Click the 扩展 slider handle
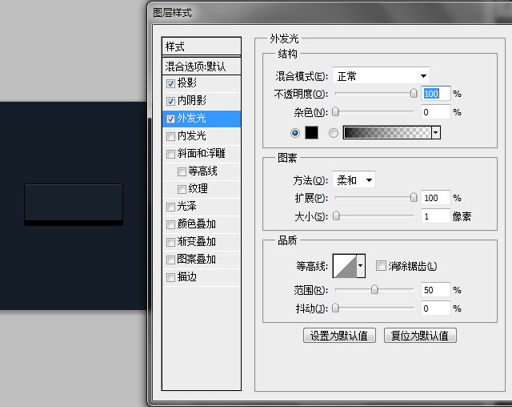512x407 pixels. [x=414, y=197]
